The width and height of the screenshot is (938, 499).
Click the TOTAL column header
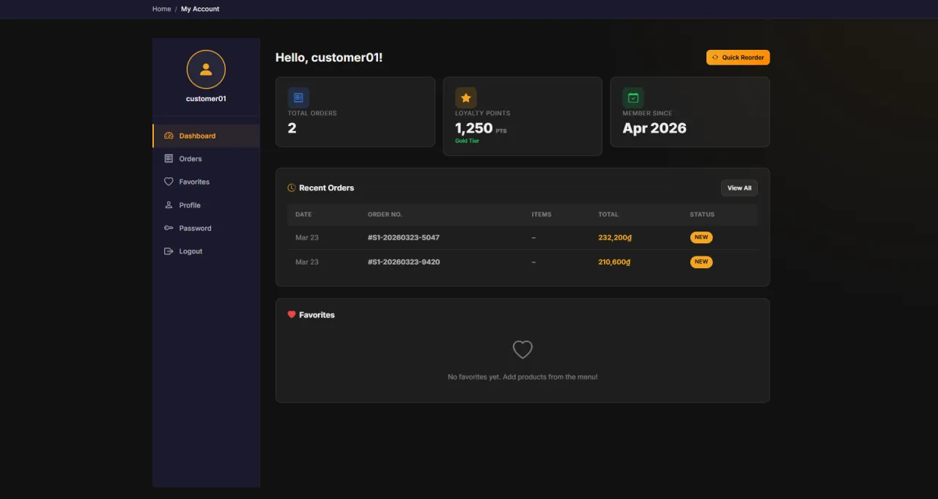point(608,214)
